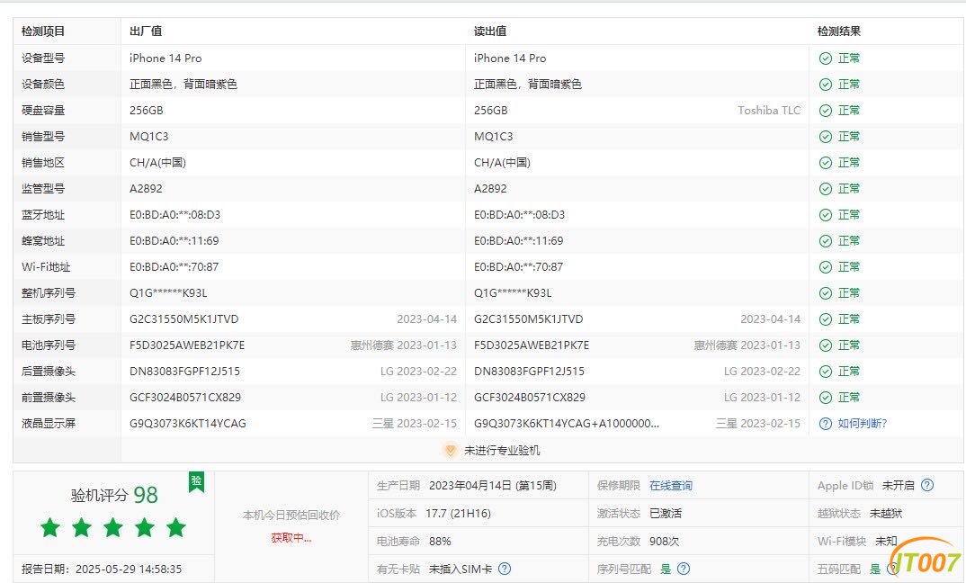This screenshot has width=966, height=583.
Task: Open the help icon beside 序列号匹配
Action: point(684,569)
